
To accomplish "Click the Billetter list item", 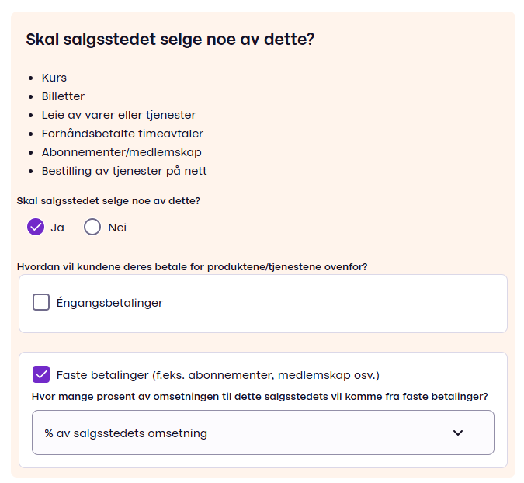I will (63, 96).
